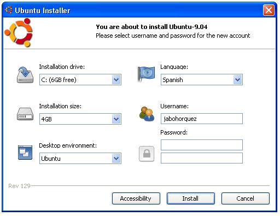Click the 'You are about to install Ubuntu-9.04' heading

(151, 27)
